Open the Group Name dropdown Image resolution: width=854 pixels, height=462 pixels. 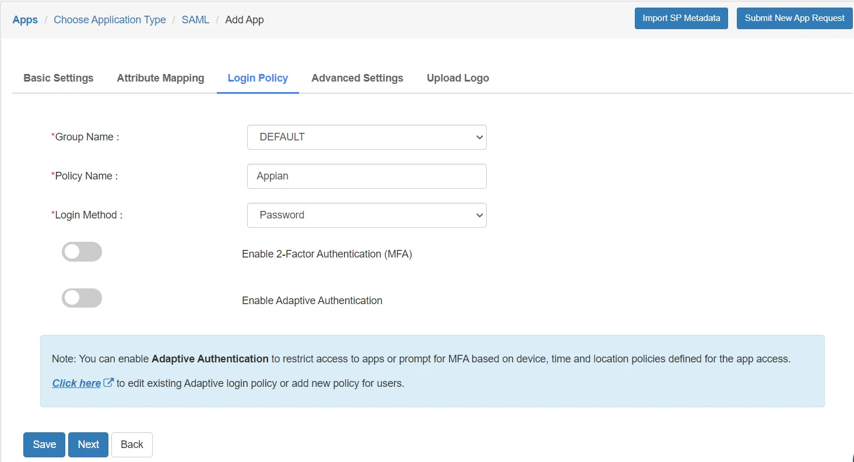(367, 137)
